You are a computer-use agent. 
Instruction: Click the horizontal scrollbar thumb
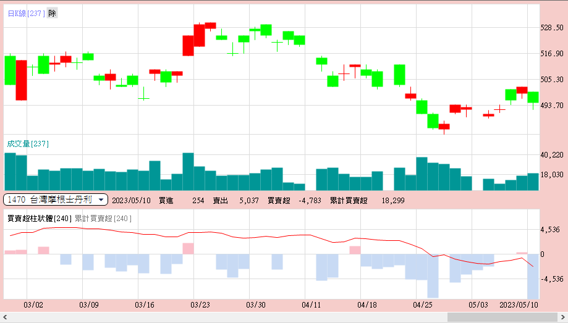tap(502, 317)
